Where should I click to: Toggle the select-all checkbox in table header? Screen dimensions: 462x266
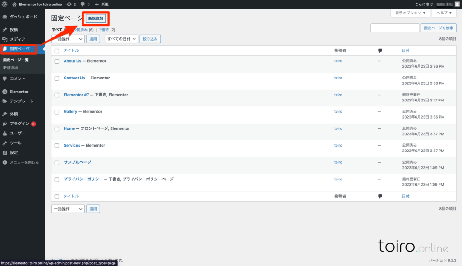[x=57, y=51]
